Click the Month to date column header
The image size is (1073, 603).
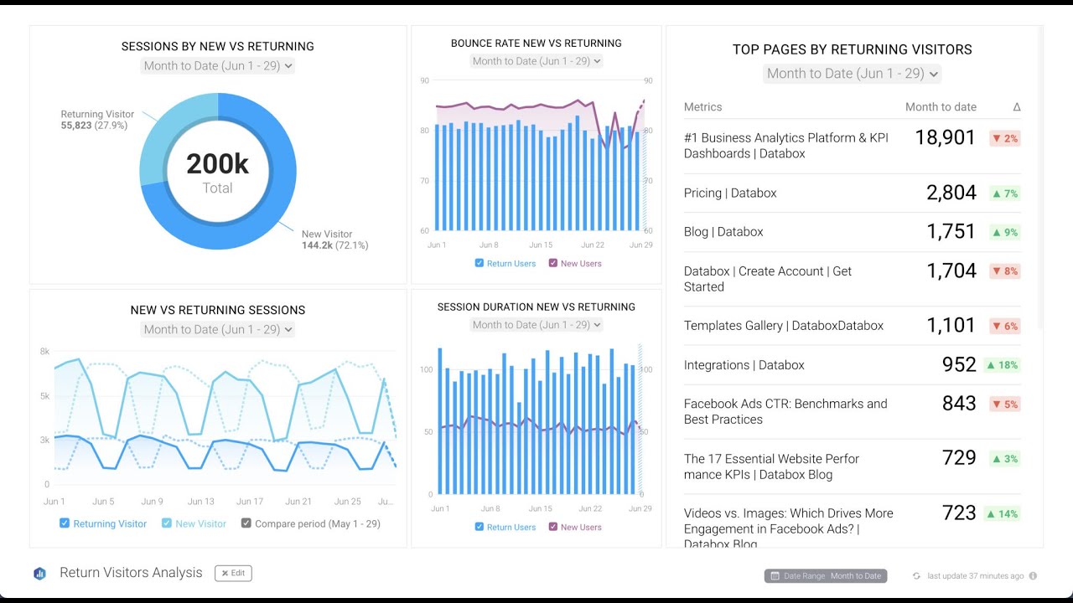pos(941,107)
